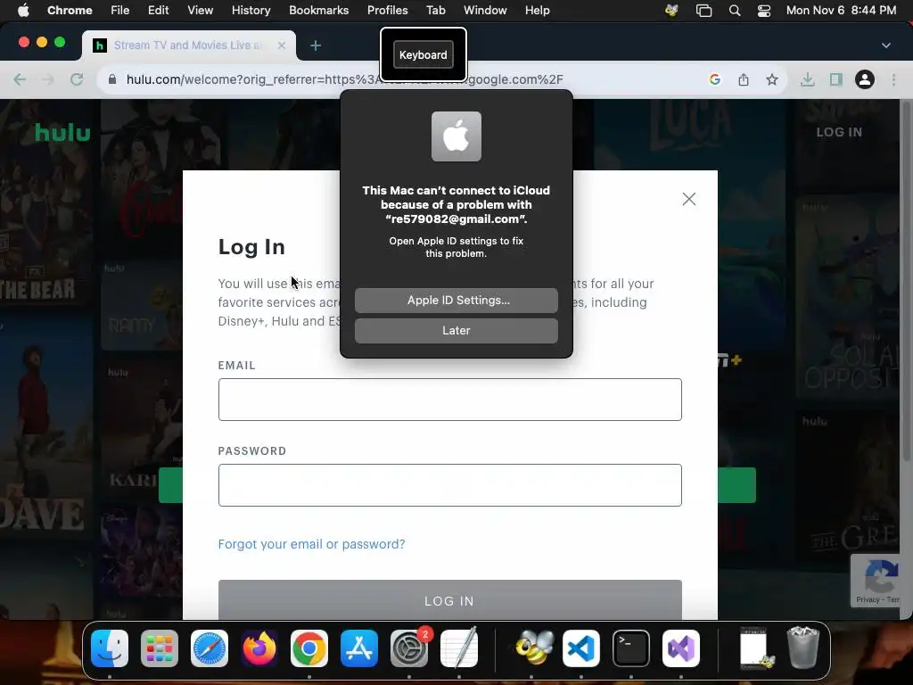Image resolution: width=913 pixels, height=685 pixels.
Task: Open the View menu
Action: point(200,11)
